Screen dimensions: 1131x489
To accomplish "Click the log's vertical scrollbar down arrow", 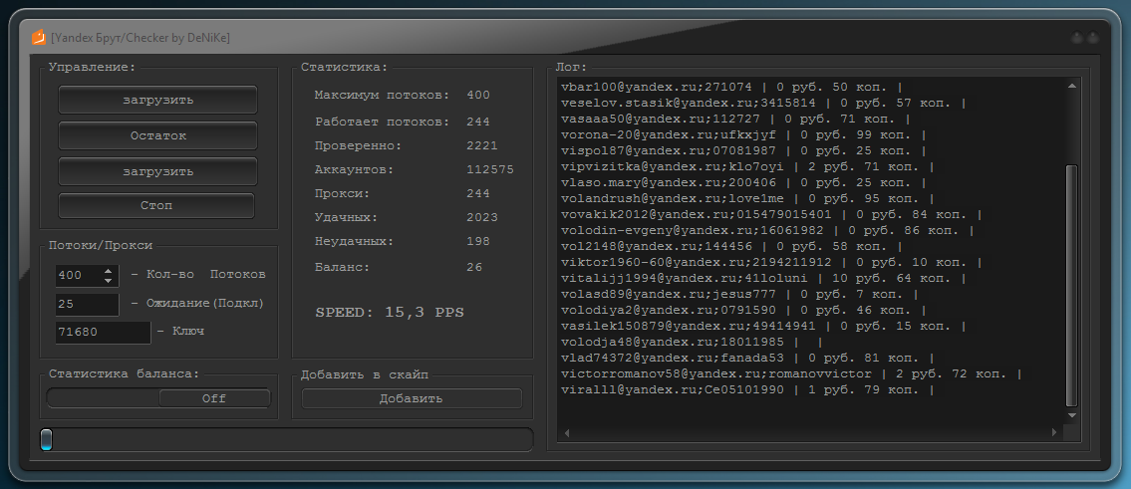I will (x=1071, y=416).
